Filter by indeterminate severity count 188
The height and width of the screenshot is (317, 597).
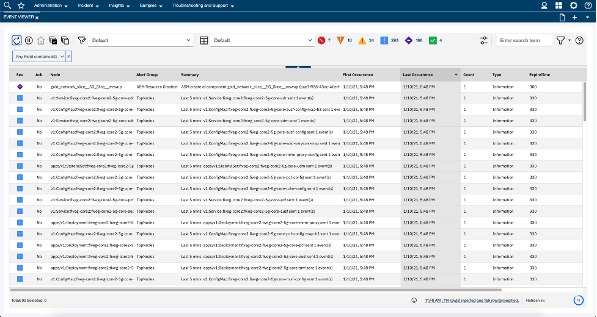(x=413, y=40)
